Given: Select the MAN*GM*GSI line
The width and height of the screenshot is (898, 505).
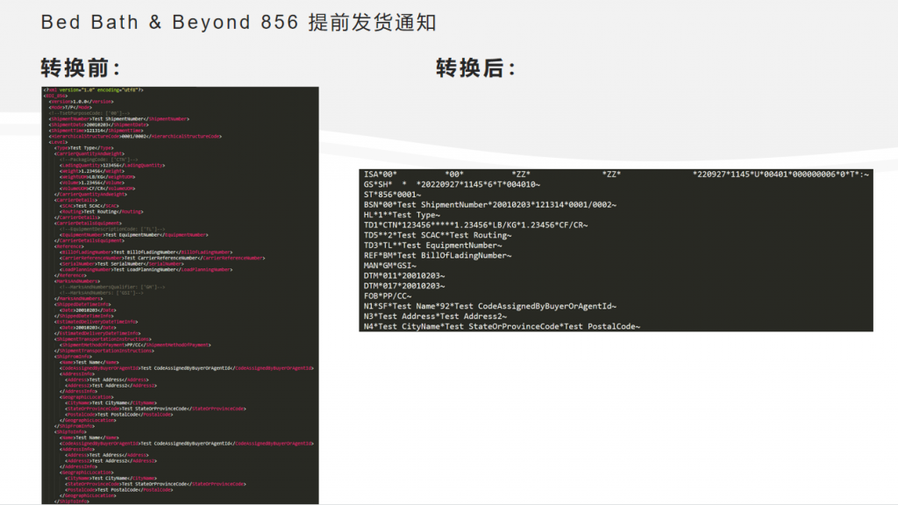Looking at the screenshot, I should click(390, 266).
